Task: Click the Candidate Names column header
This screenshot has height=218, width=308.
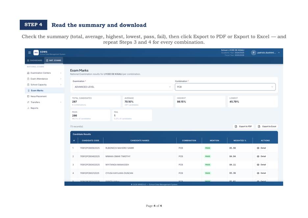Action: (x=140, y=141)
